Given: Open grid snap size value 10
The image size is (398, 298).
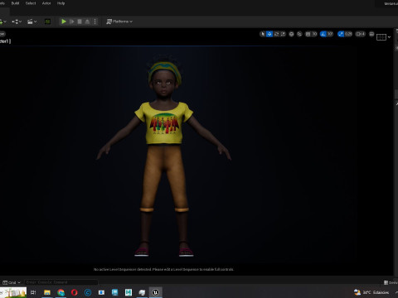Looking at the screenshot, I should tap(314, 34).
